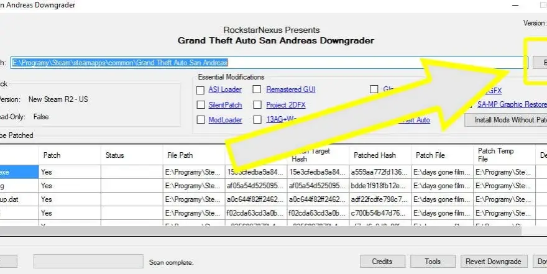This screenshot has width=547, height=274.
Task: Click Patch Temp File cell in exe row
Action: 505,172
